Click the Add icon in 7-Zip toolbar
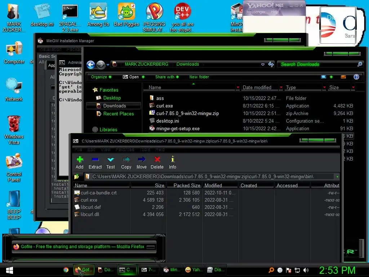The image size is (369, 277). (80, 159)
